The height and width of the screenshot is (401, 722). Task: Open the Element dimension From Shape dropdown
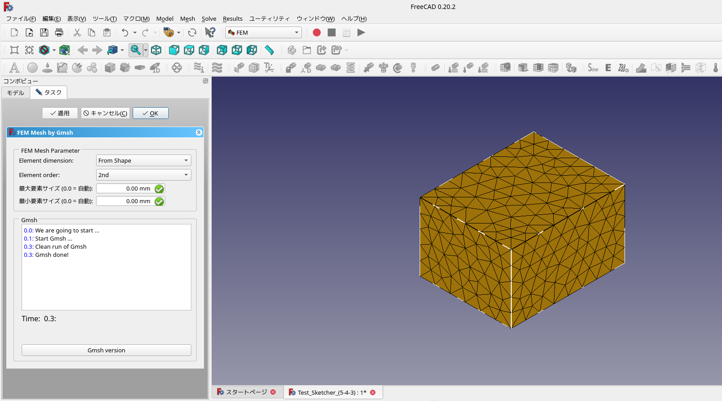(x=143, y=160)
